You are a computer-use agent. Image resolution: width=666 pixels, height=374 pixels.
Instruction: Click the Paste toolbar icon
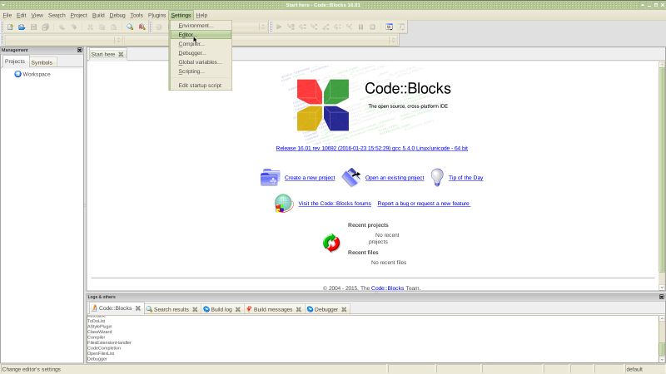click(x=114, y=27)
